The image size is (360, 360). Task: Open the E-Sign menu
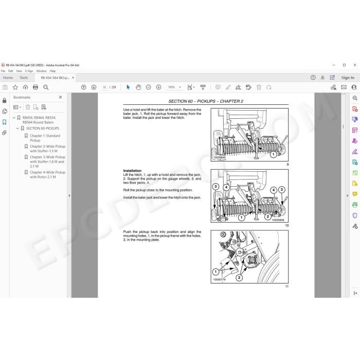29,71
